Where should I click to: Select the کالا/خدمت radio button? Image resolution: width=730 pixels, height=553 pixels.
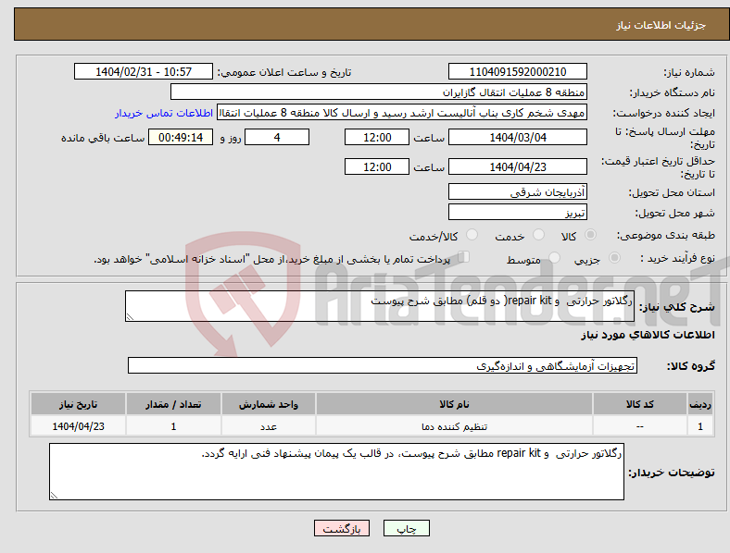point(472,235)
